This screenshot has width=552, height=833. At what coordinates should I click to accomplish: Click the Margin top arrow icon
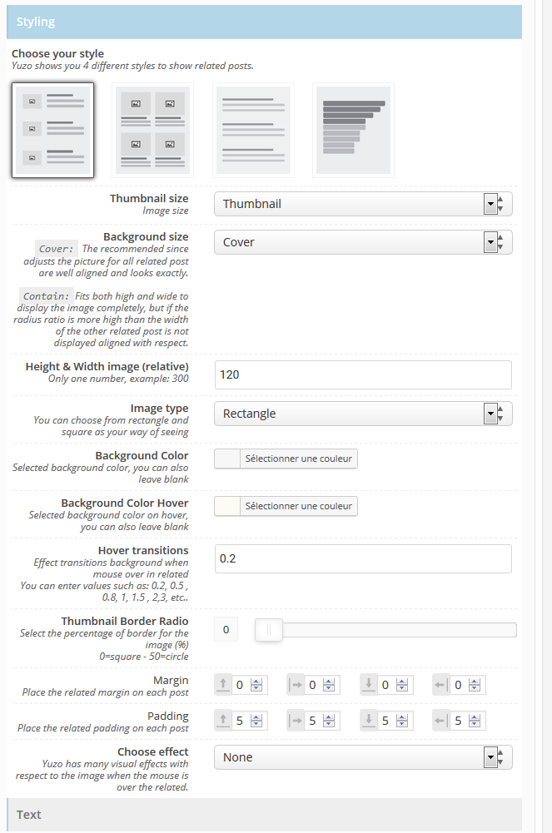[223, 685]
